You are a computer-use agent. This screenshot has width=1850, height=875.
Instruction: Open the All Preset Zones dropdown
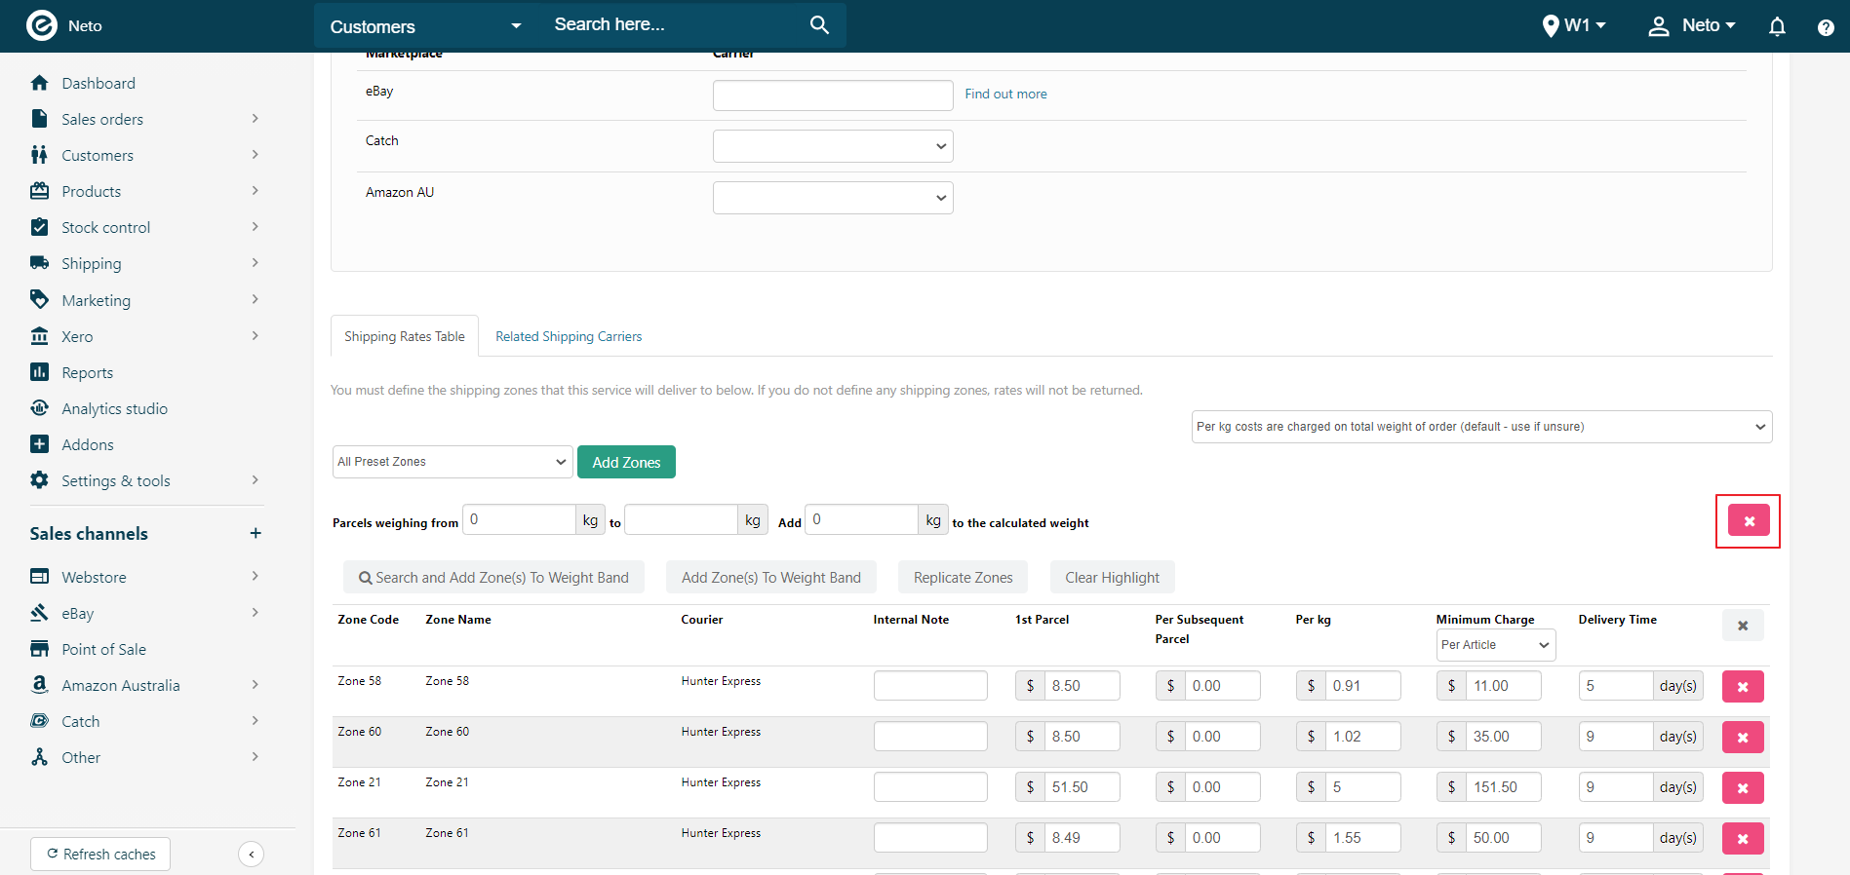point(453,462)
